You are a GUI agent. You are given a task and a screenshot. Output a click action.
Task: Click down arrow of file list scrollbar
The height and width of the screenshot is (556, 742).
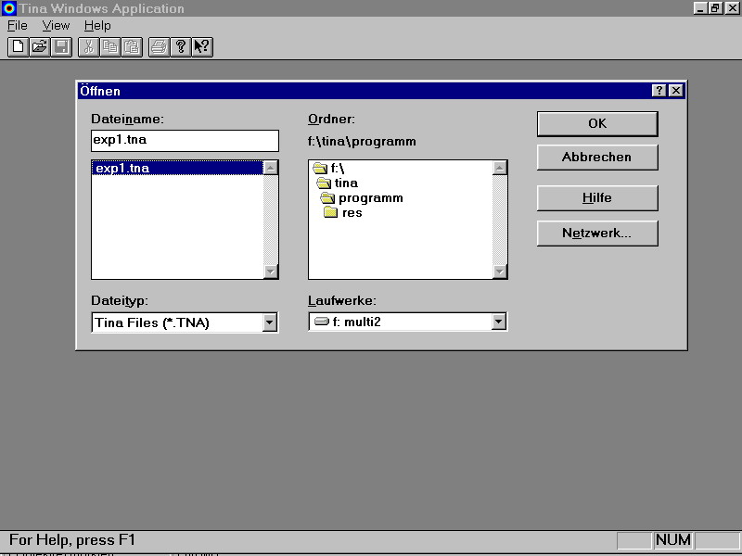point(271,272)
